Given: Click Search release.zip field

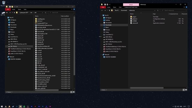Looking at the screenshot, I should [x=173, y=10].
